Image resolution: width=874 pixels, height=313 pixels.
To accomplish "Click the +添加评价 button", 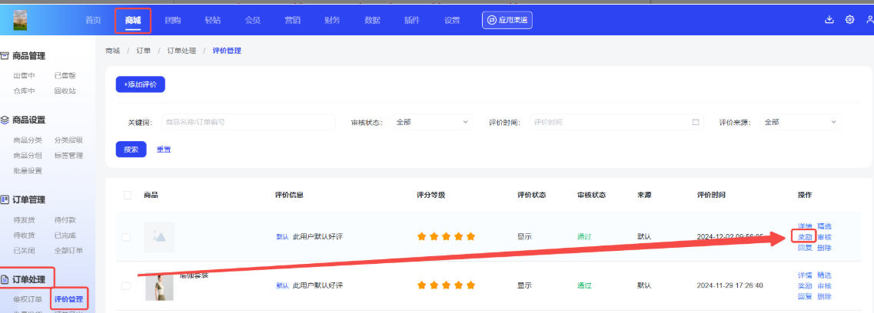I will tap(140, 84).
